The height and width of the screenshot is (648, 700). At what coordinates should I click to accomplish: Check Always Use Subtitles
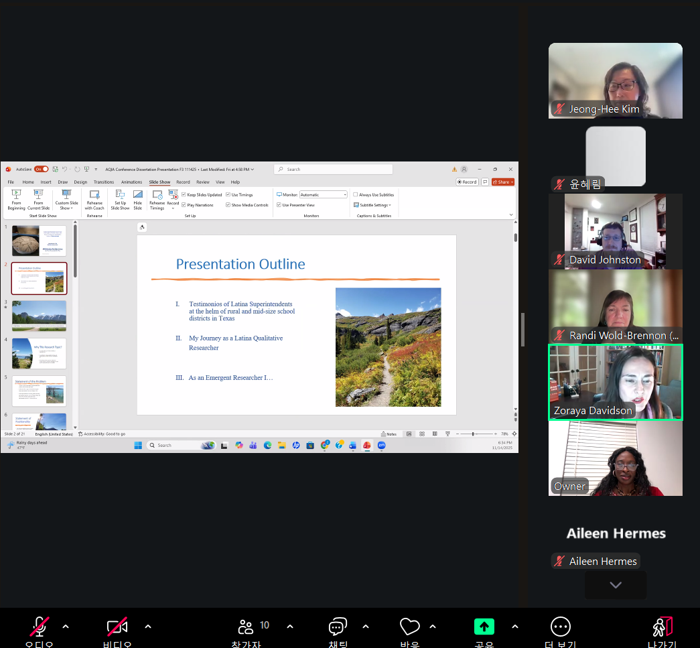click(x=355, y=195)
